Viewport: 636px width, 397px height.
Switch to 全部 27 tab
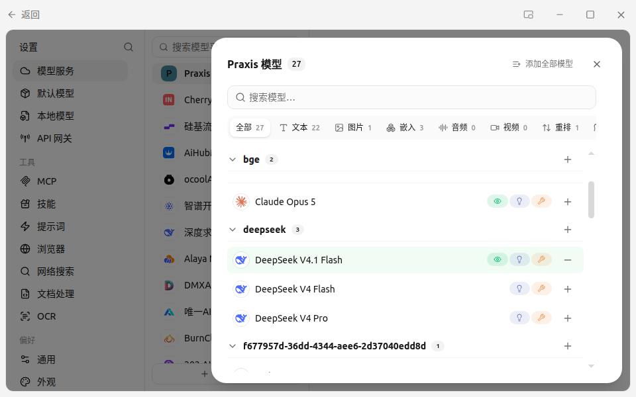click(x=250, y=128)
